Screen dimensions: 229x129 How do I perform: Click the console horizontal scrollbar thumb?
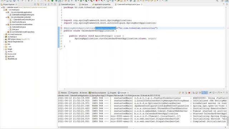pyautogui.click(x=94, y=127)
